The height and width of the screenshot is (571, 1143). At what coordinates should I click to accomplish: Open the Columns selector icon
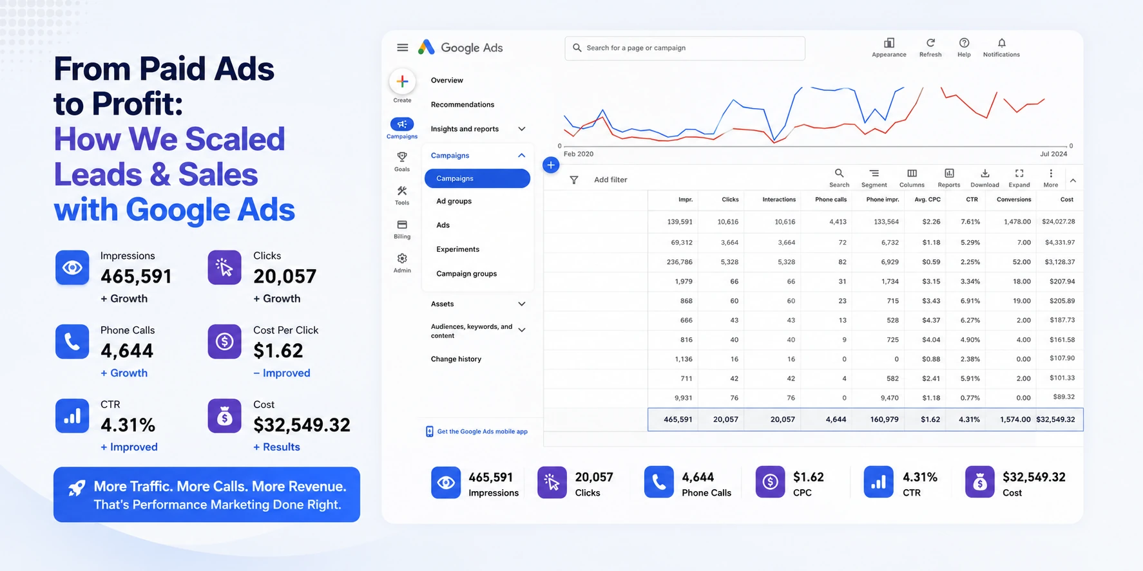pyautogui.click(x=912, y=174)
